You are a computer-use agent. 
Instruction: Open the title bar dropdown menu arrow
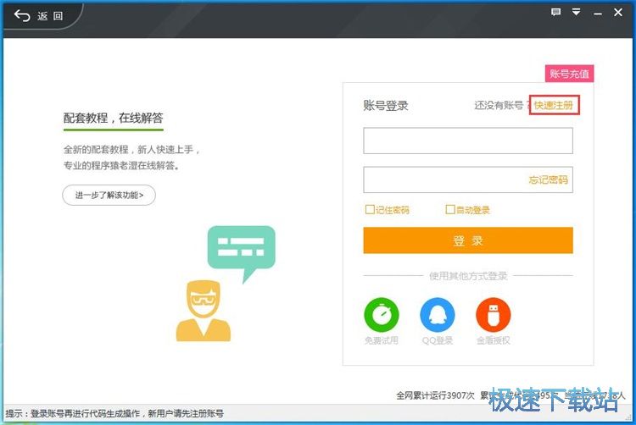pyautogui.click(x=576, y=12)
